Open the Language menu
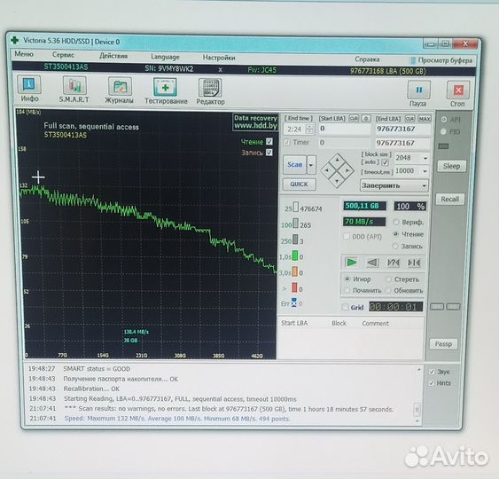This screenshot has height=479, width=499. pyautogui.click(x=165, y=57)
